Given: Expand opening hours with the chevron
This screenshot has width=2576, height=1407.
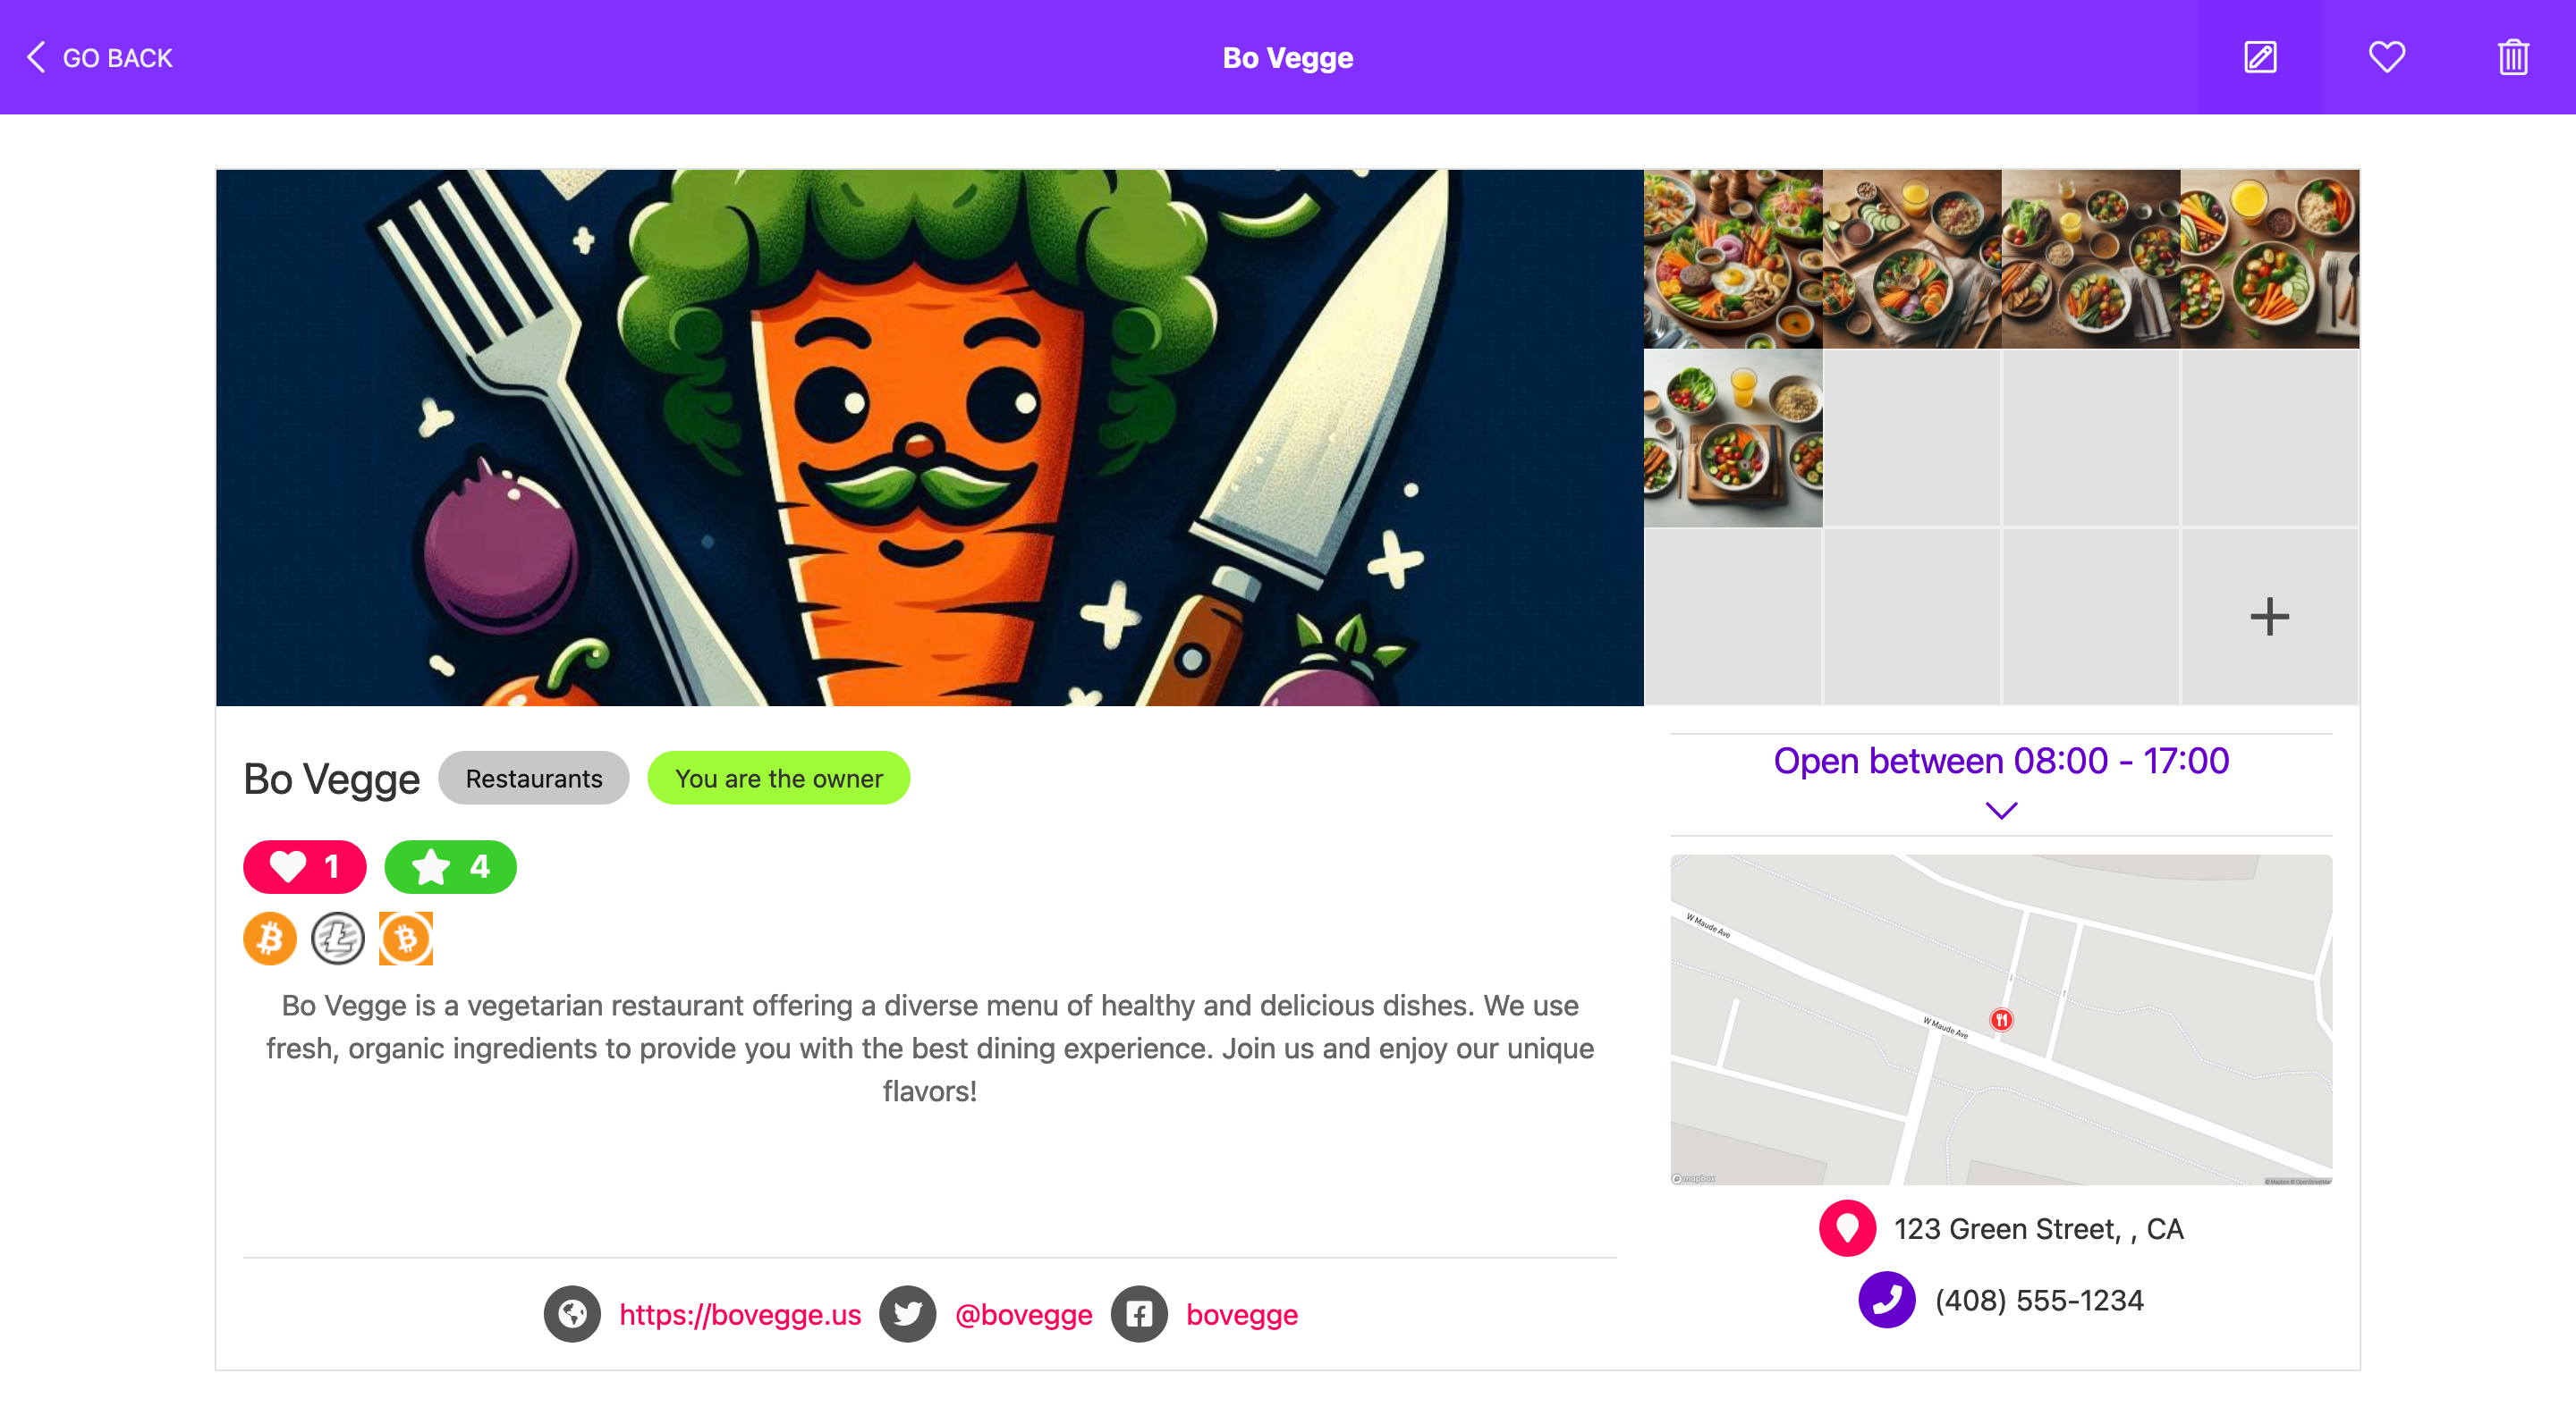Looking at the screenshot, I should pos(2001,811).
